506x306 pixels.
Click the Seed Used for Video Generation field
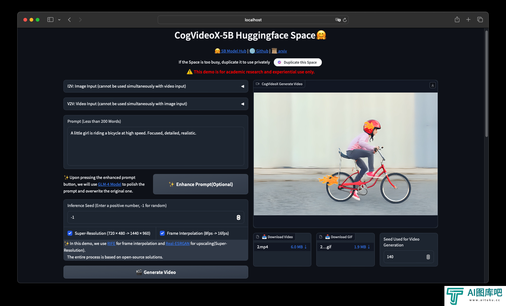409,257
